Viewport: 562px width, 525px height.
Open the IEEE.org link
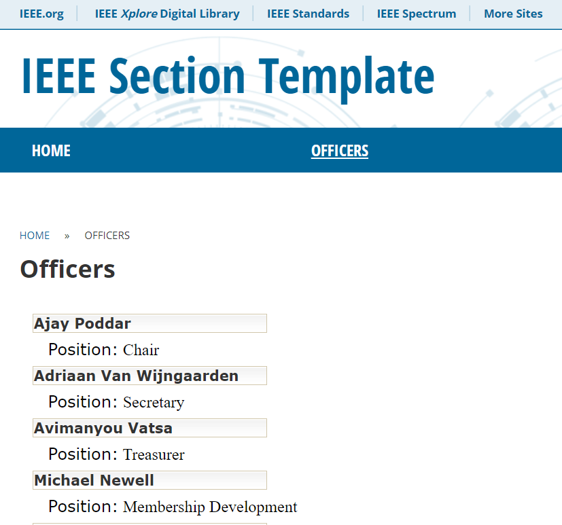coord(42,13)
